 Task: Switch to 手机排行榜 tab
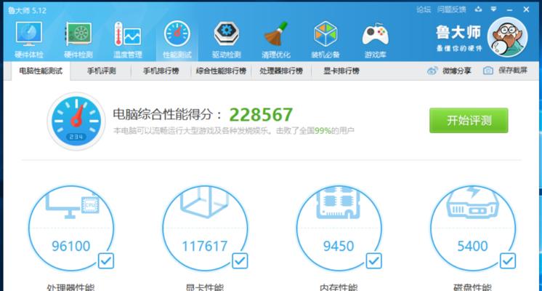pyautogui.click(x=161, y=71)
